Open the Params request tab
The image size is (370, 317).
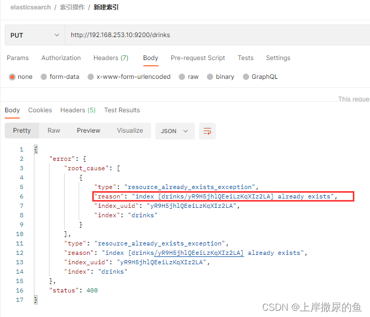point(18,58)
